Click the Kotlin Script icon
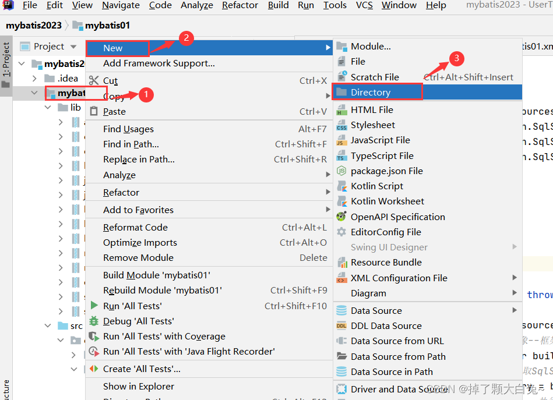The height and width of the screenshot is (400, 553). (341, 186)
